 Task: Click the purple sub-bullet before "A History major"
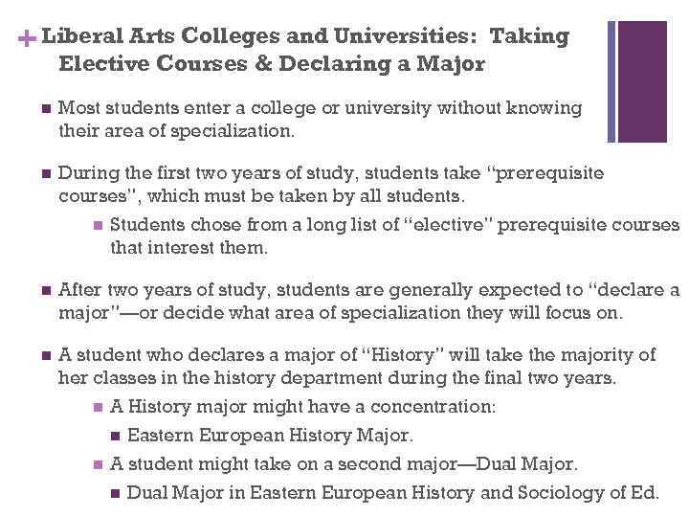click(96, 408)
